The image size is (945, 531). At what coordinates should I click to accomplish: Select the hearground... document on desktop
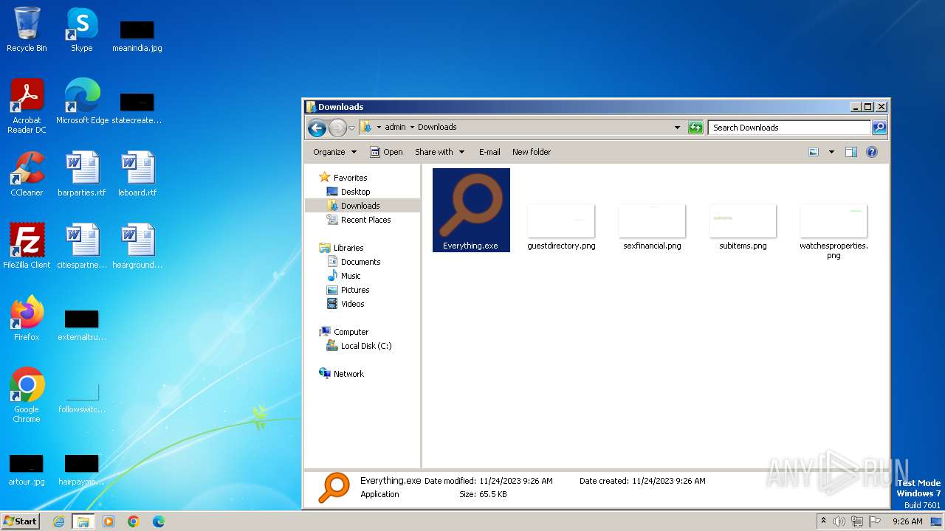[137, 246]
